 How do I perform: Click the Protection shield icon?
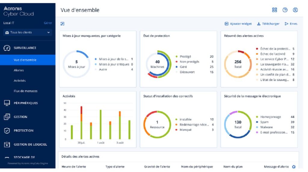(x=7, y=130)
